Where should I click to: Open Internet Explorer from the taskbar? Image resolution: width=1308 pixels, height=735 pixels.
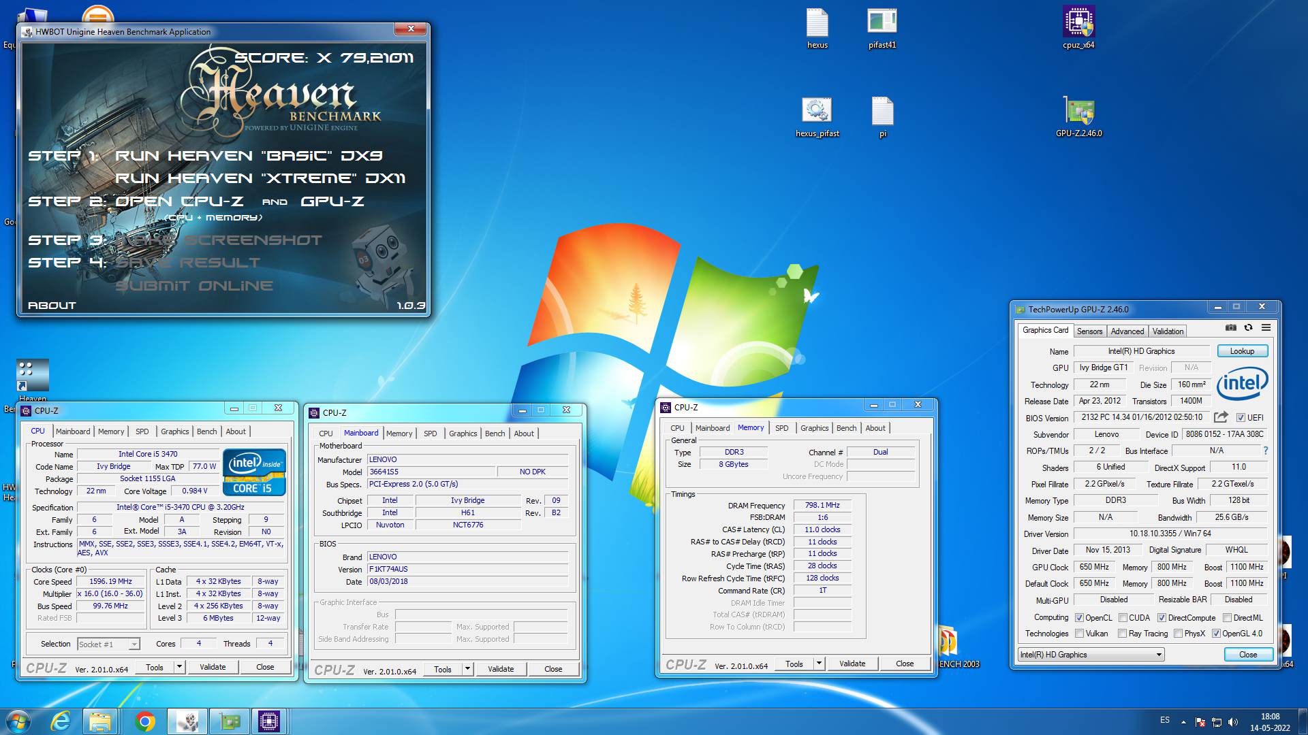tap(61, 721)
